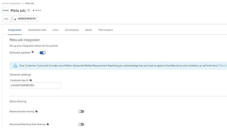Open the SKAN tab

click(88, 30)
